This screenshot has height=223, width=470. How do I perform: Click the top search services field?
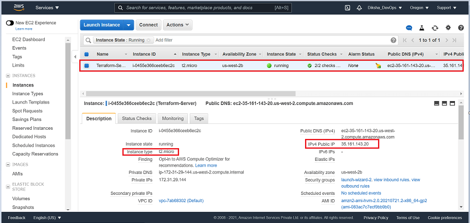click(203, 8)
